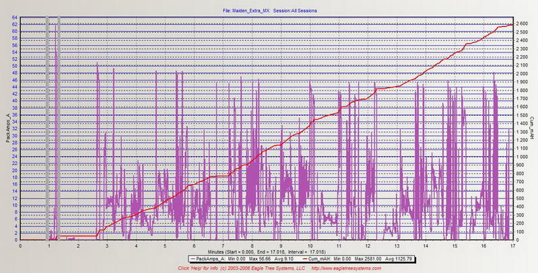
Task: Click the 17 minute tick on x-axis
Action: (513, 245)
